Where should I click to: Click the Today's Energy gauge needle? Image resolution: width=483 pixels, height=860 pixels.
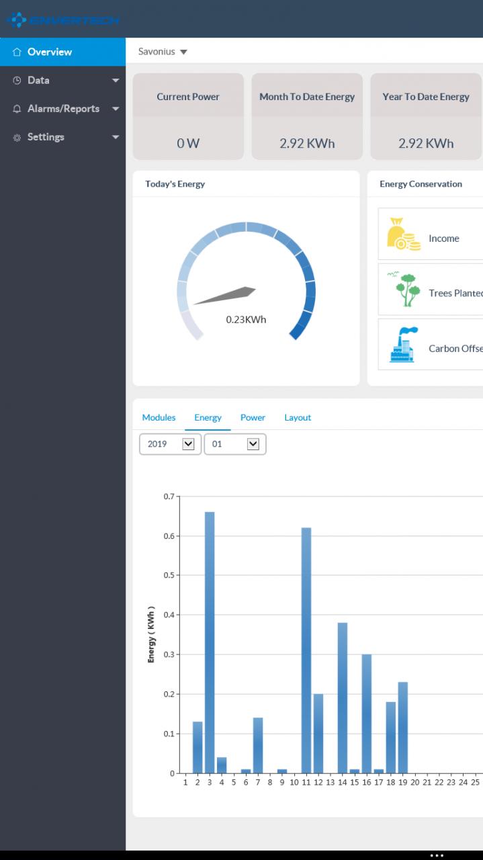(225, 296)
